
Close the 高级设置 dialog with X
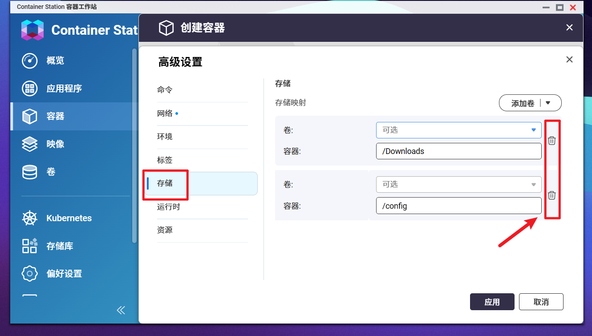pyautogui.click(x=569, y=59)
